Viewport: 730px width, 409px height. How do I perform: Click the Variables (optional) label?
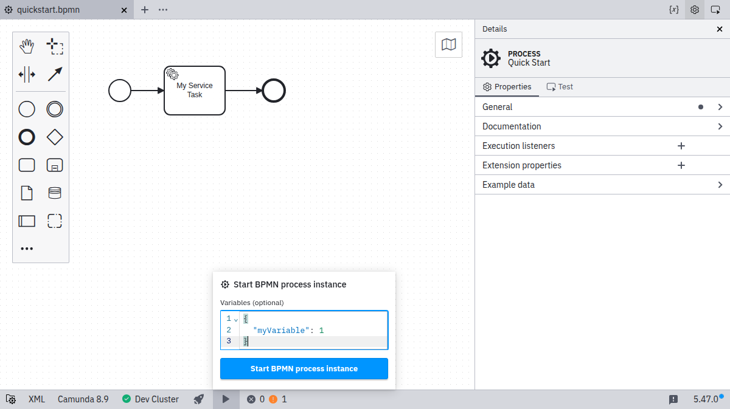(252, 303)
